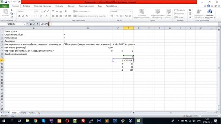Open the Общий number format dropdown
This screenshot has width=221, height=124.
(x=131, y=11)
